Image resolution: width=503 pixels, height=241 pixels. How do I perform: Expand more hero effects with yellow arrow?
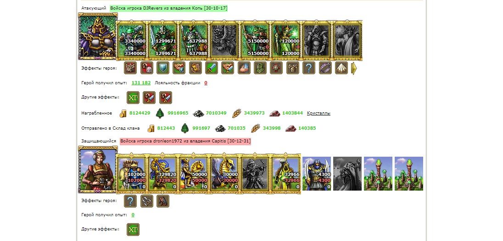354,68
